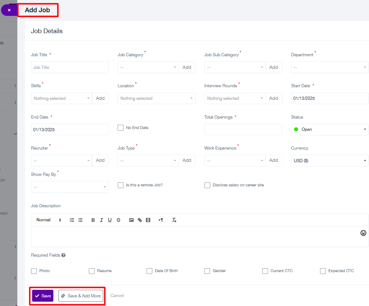Viewport: 369px width, 306px height.
Task: Open the Interview Rounds dropdown
Action: tap(235, 98)
